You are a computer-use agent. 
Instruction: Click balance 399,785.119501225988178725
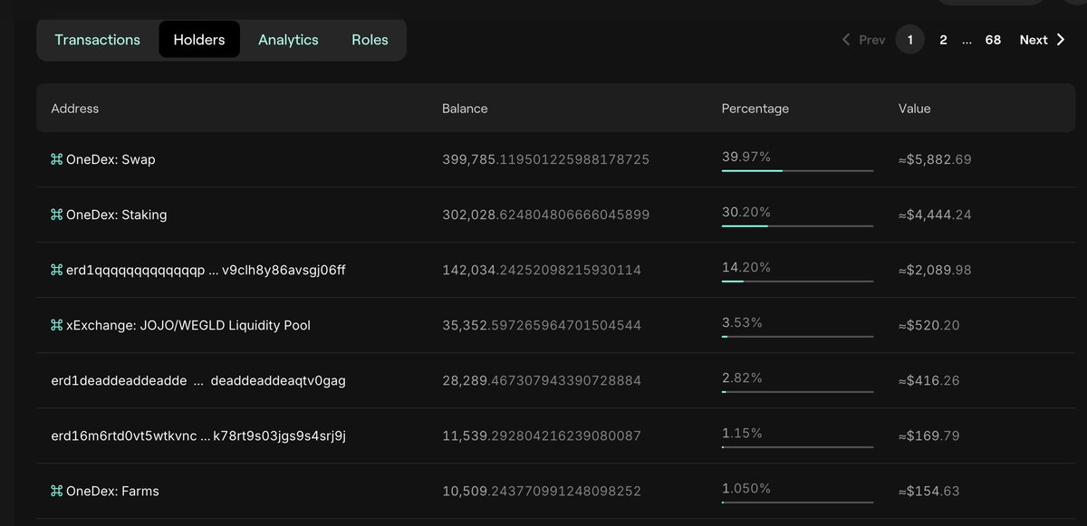tap(545, 159)
